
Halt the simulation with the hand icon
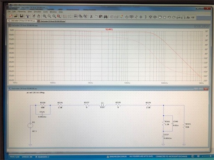pyautogui.click(x=38, y=16)
